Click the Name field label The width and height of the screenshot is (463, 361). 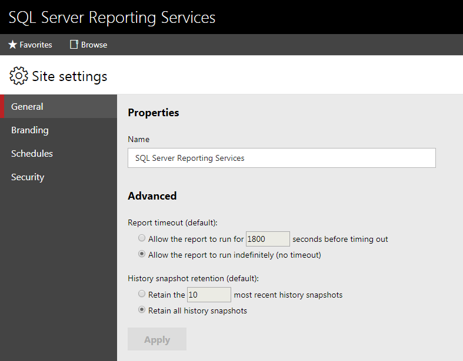click(x=138, y=139)
